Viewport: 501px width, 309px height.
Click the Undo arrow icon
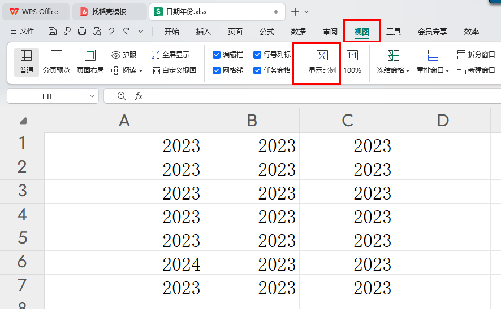point(111,31)
